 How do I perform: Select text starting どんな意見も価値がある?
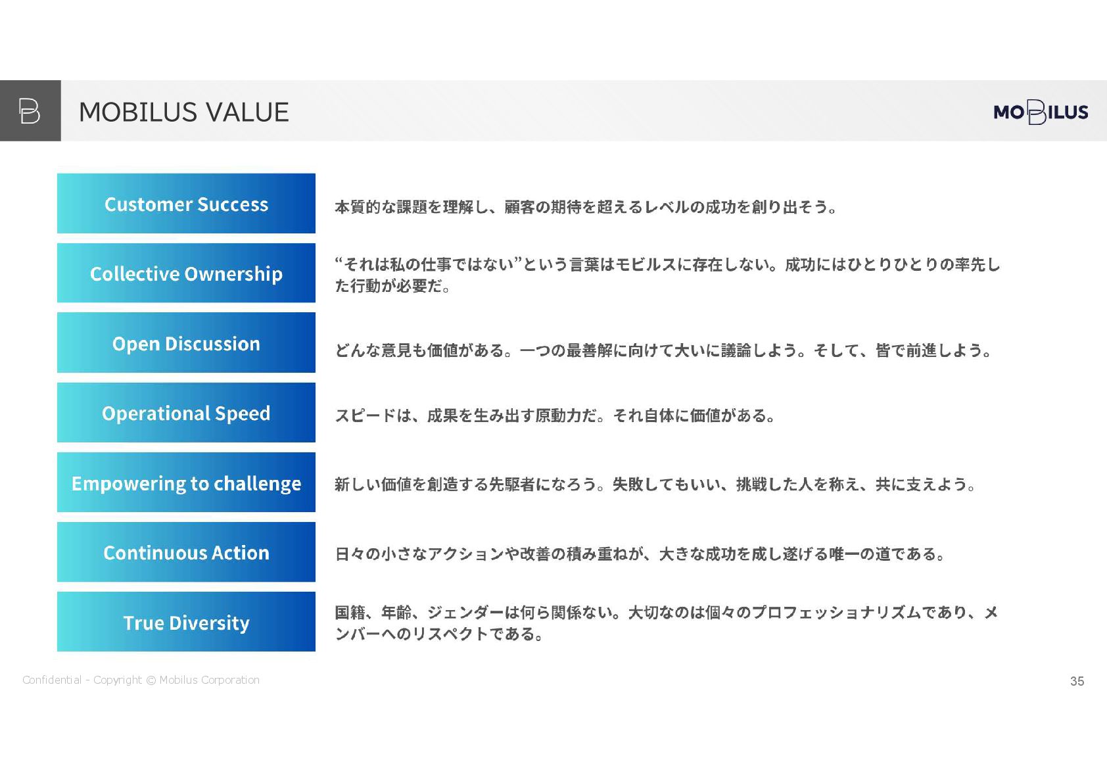point(663,350)
